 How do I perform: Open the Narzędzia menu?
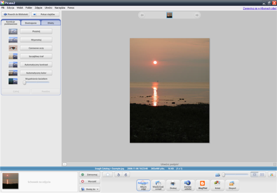60,8
